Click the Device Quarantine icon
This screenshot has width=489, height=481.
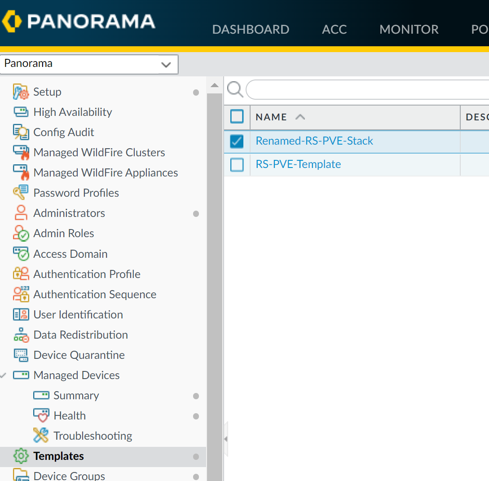pyautogui.click(x=21, y=355)
